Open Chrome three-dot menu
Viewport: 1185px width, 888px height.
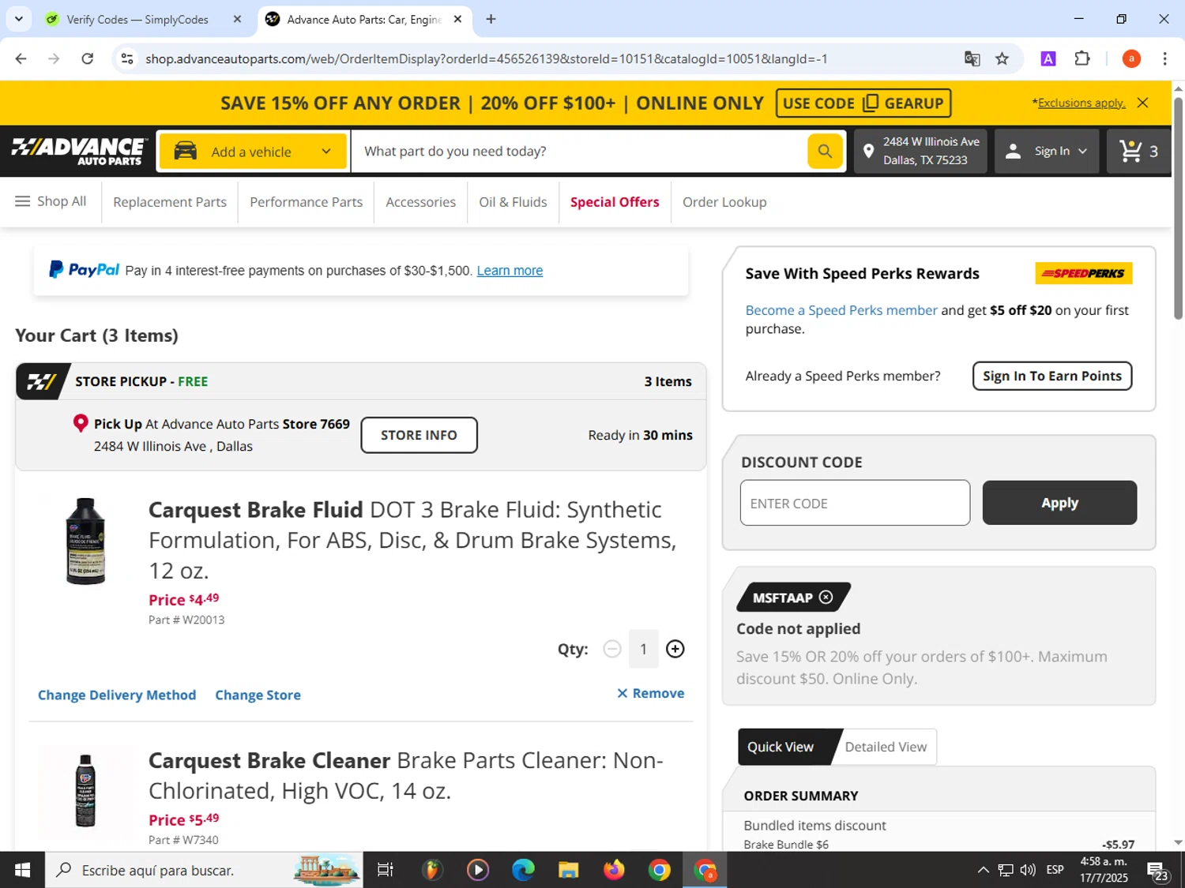tap(1164, 58)
